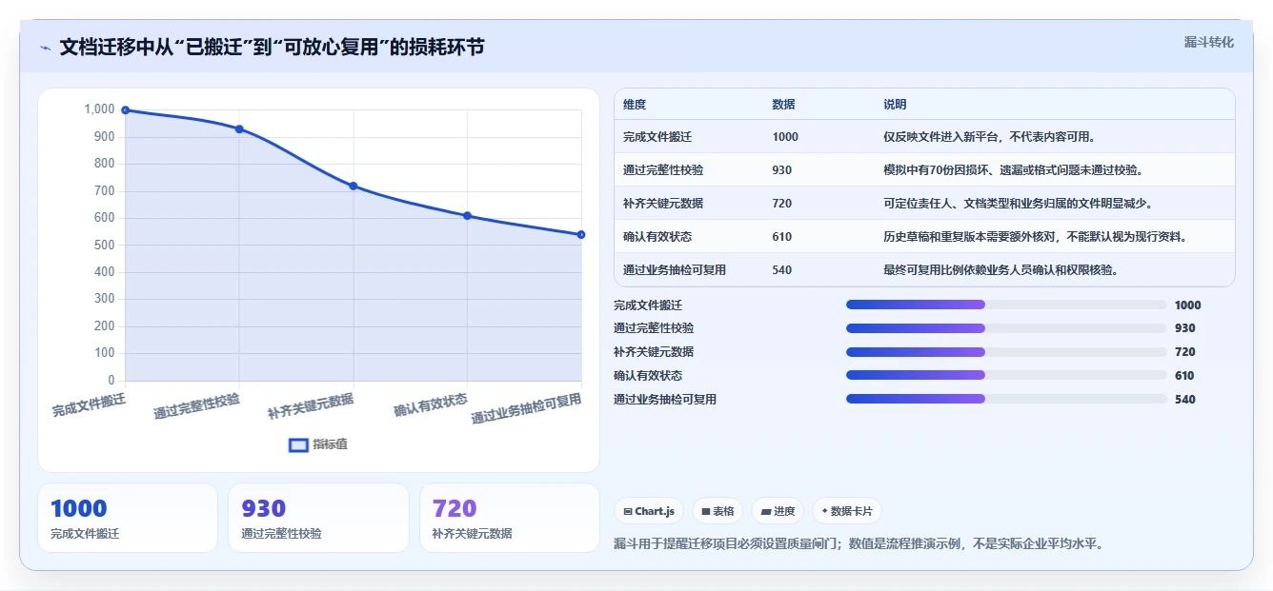Select the 数据卡片 chip label

[852, 511]
